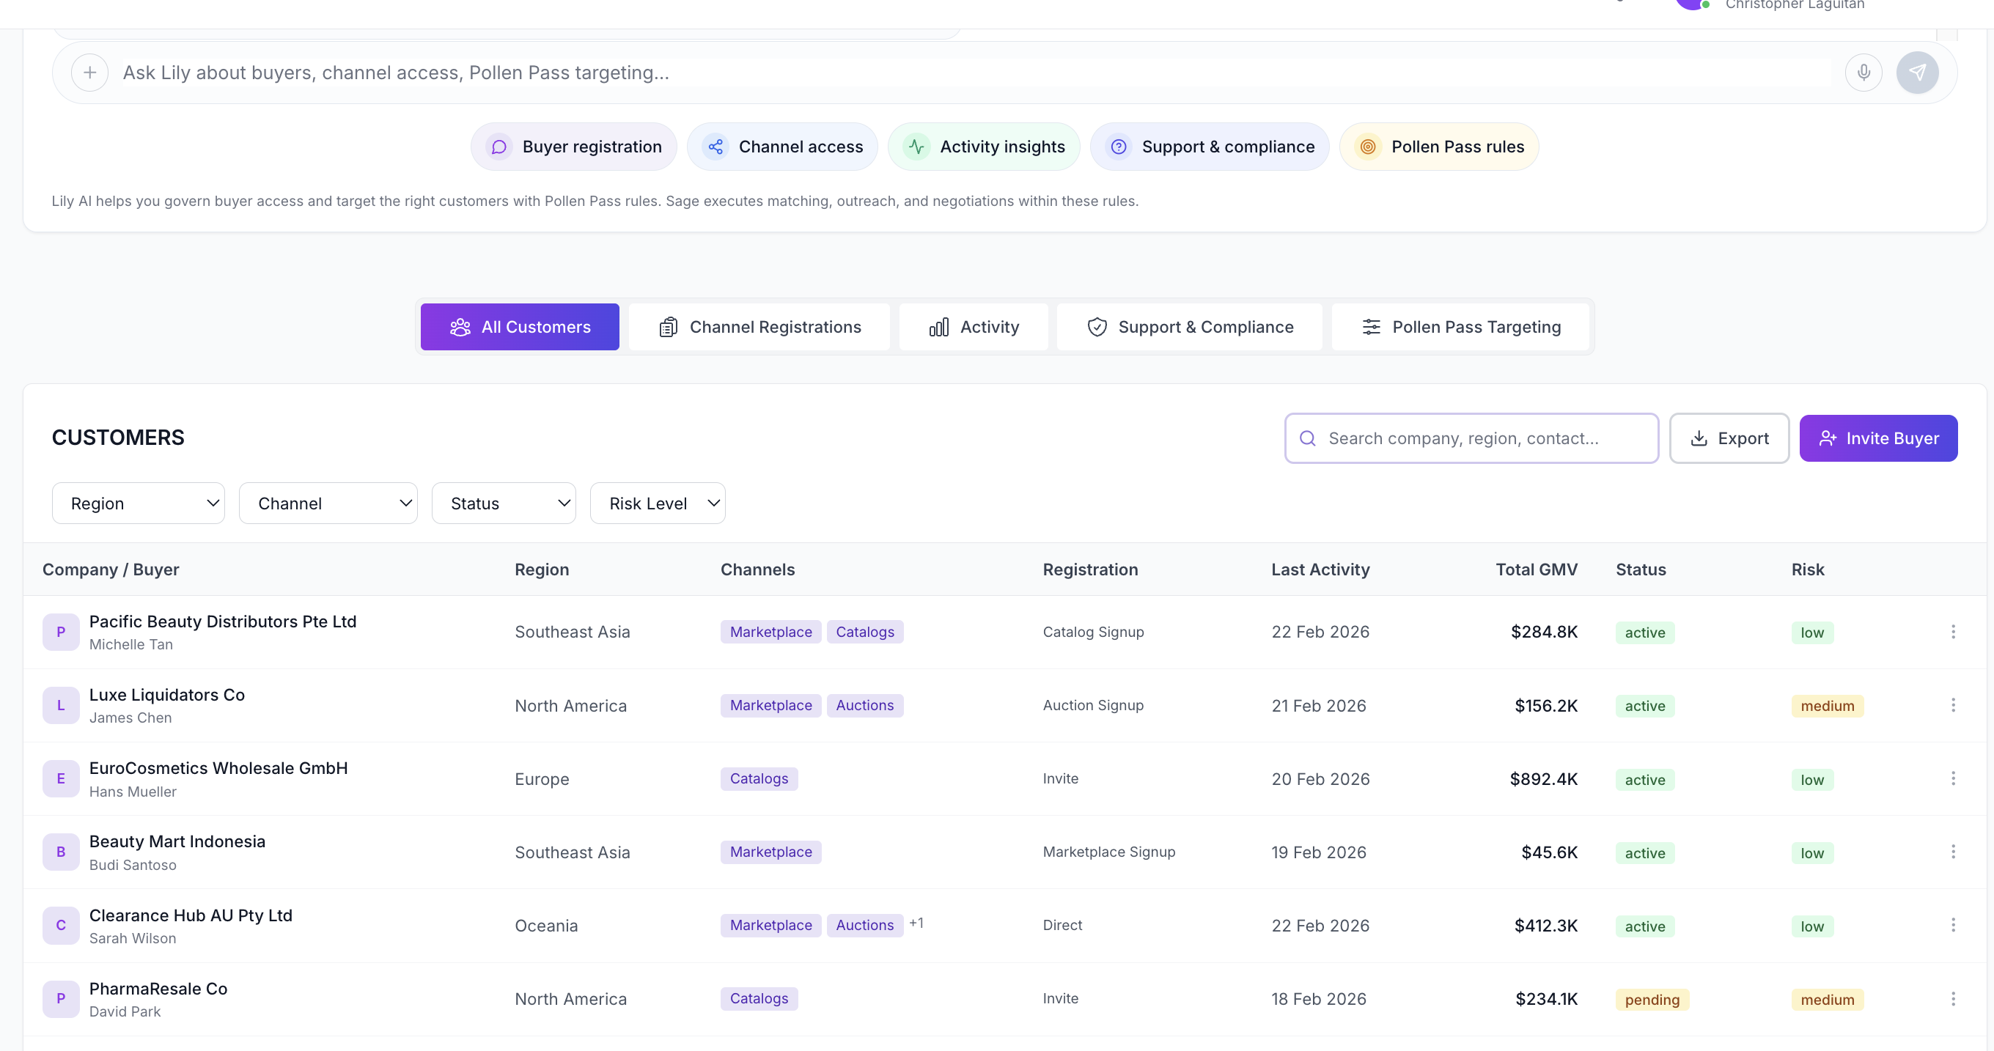This screenshot has height=1051, width=1994.
Task: Click the Luxe Liquidators Co company name
Action: [x=167, y=695]
